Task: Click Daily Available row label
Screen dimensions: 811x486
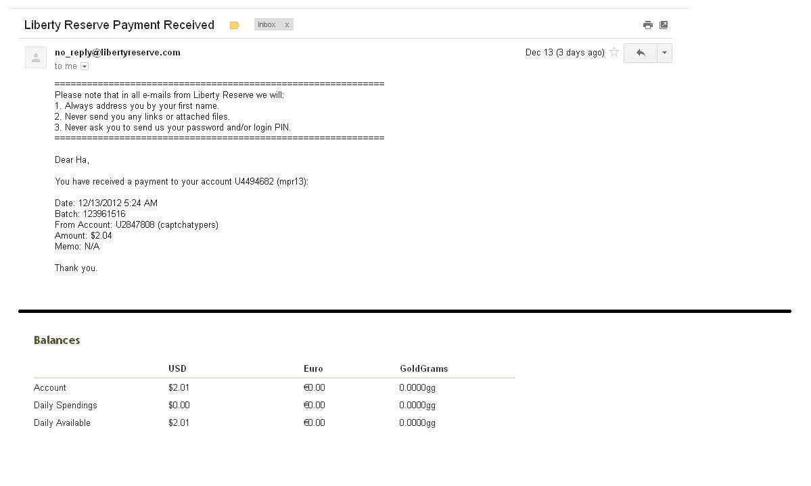Action: 62,423
